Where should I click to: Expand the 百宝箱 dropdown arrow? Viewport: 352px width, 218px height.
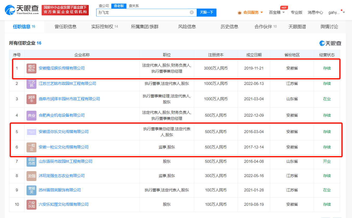coord(283,13)
